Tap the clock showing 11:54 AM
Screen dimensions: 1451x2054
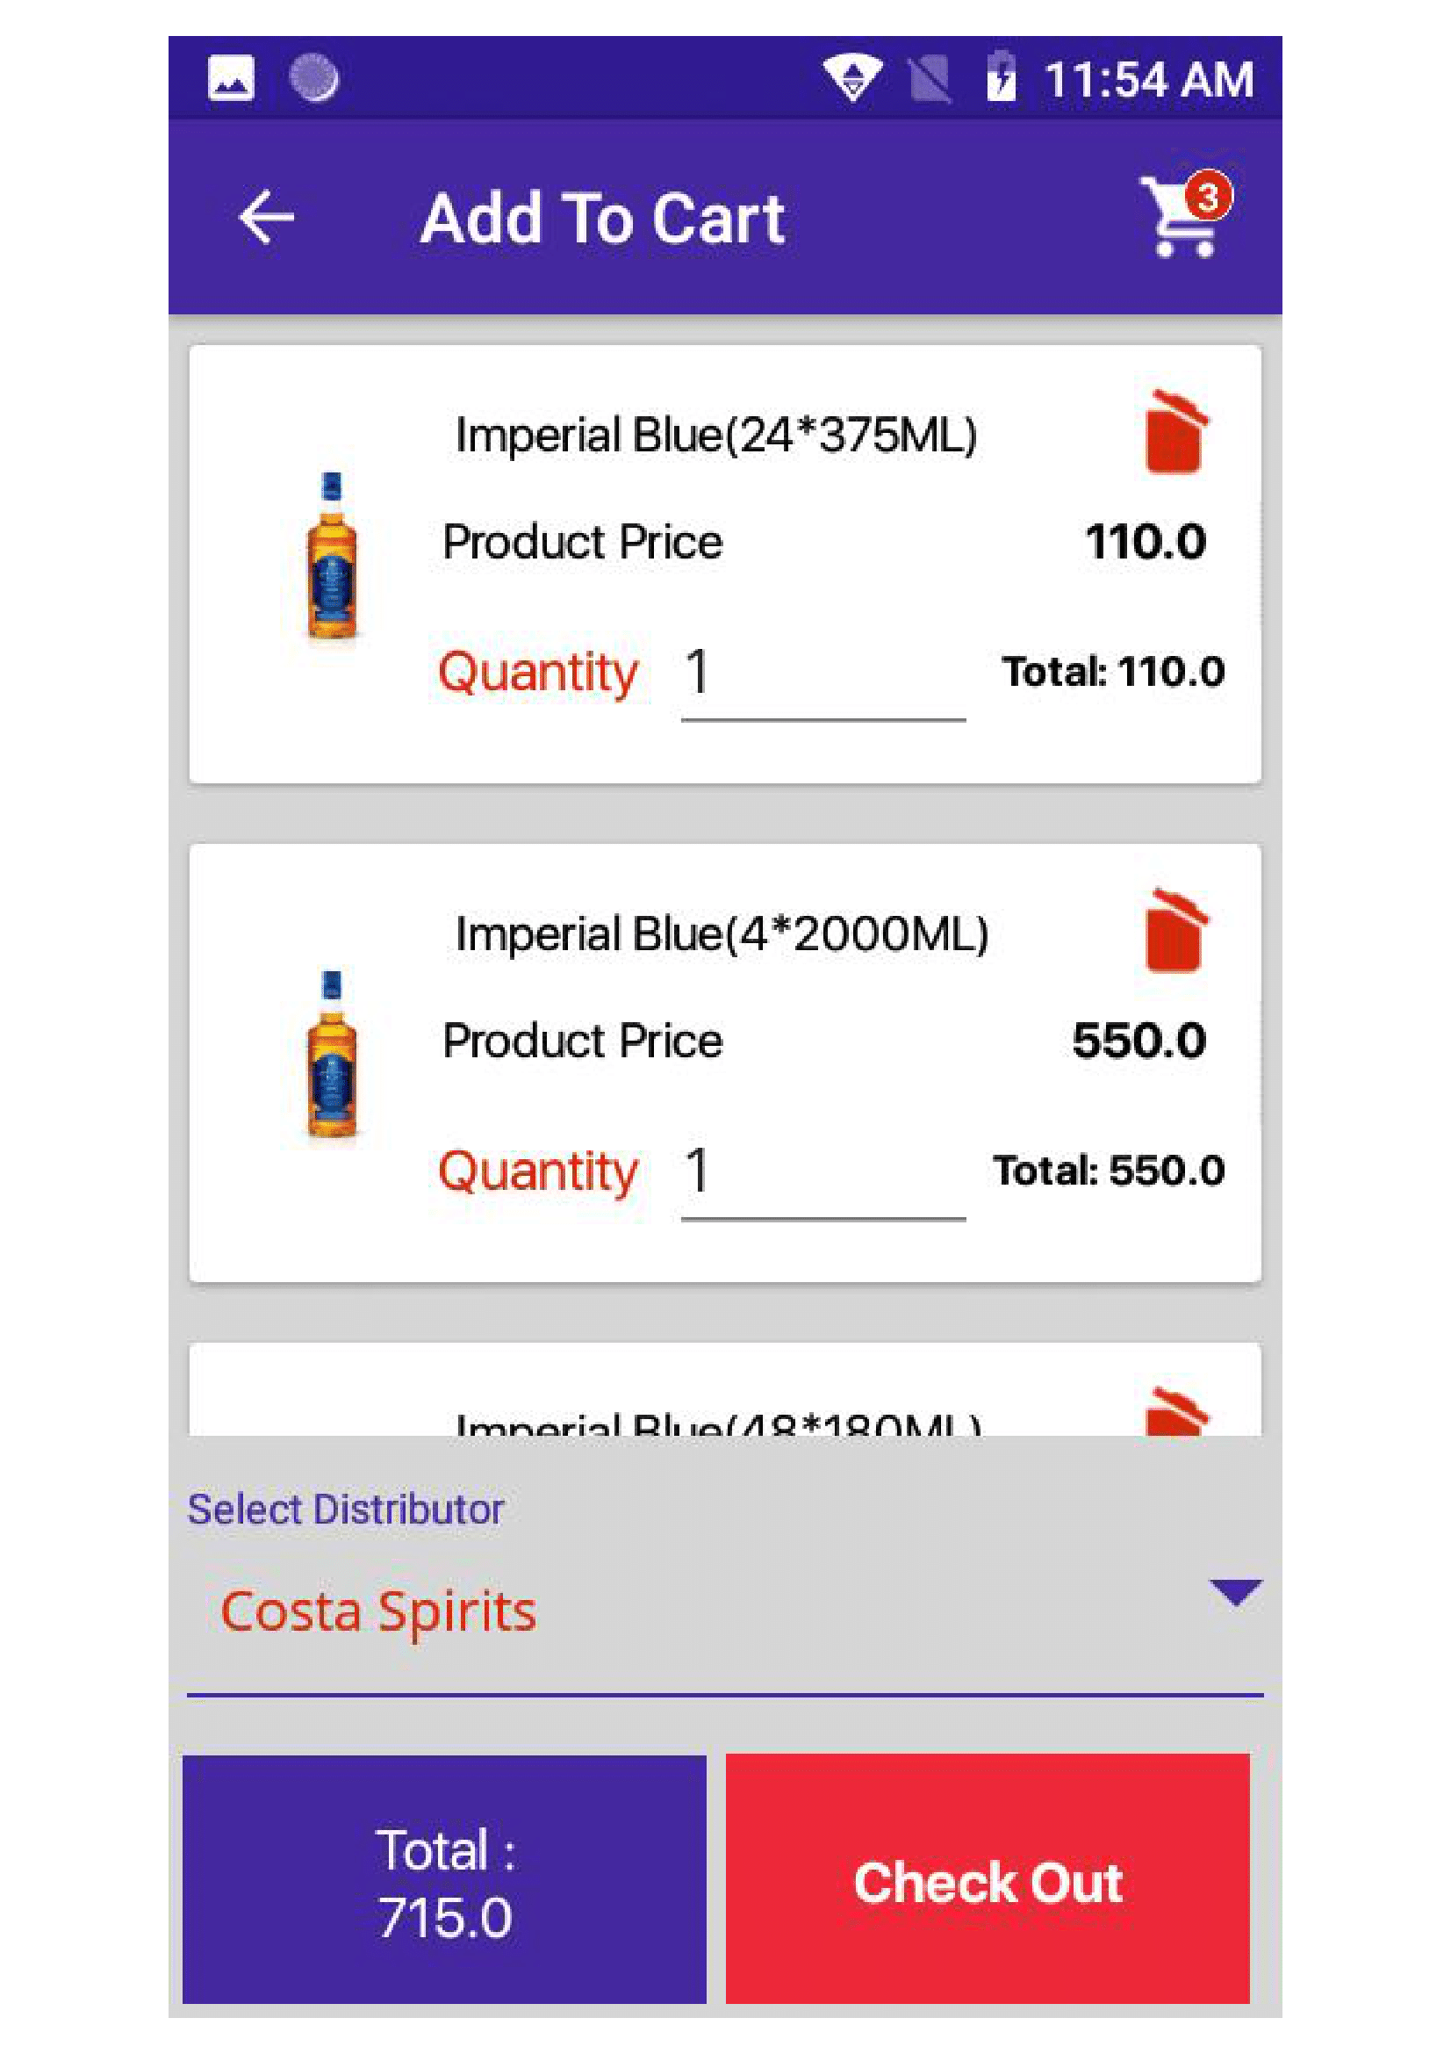click(x=1148, y=80)
